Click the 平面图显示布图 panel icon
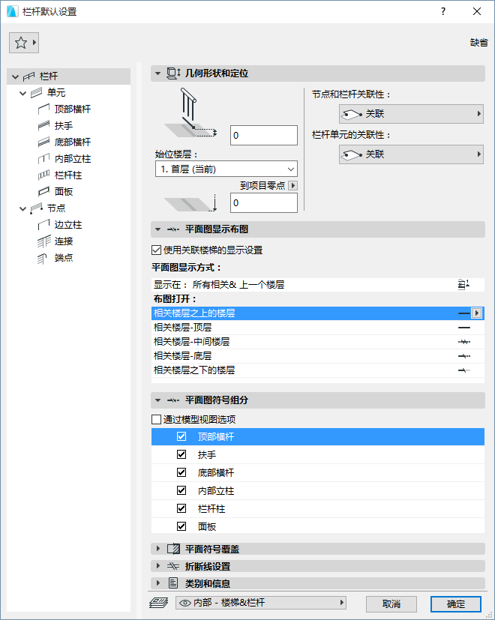The width and height of the screenshot is (495, 620). click(x=173, y=229)
